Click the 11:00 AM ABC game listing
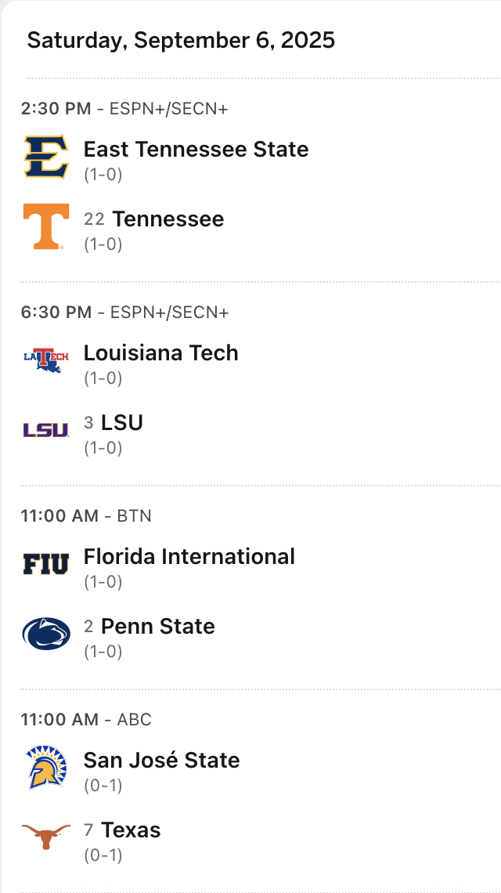501x893 pixels. pyautogui.click(x=86, y=720)
